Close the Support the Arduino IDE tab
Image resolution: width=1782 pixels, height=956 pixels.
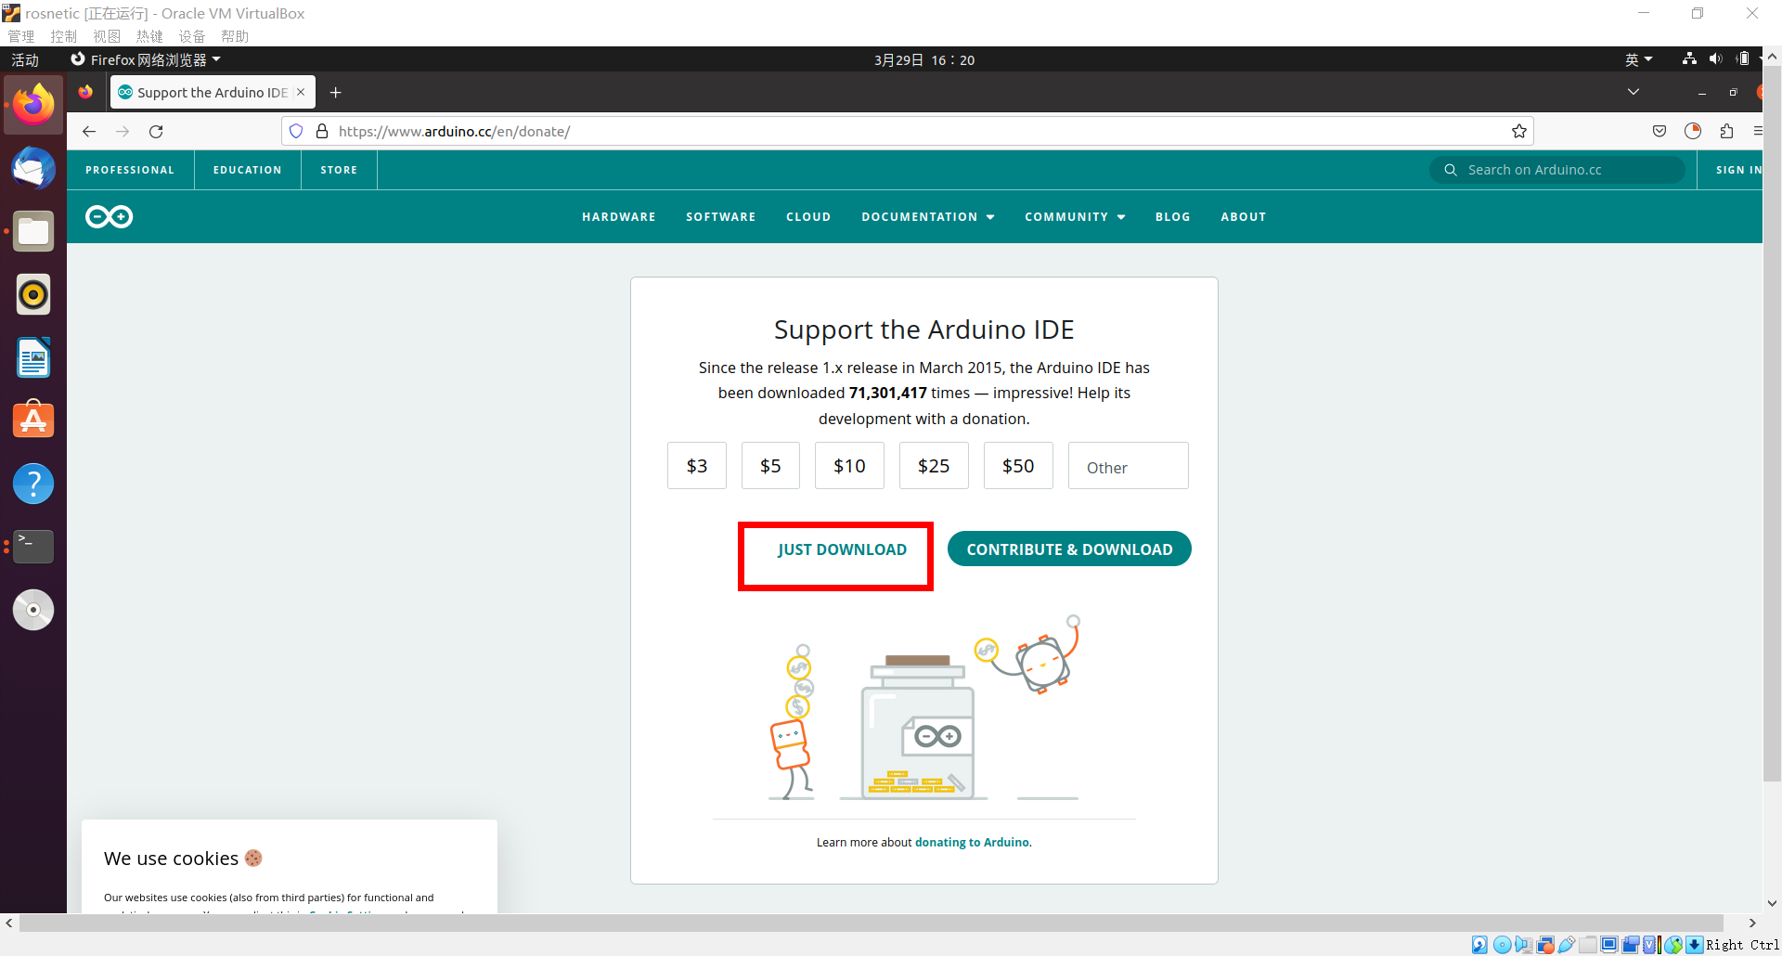pos(301,92)
